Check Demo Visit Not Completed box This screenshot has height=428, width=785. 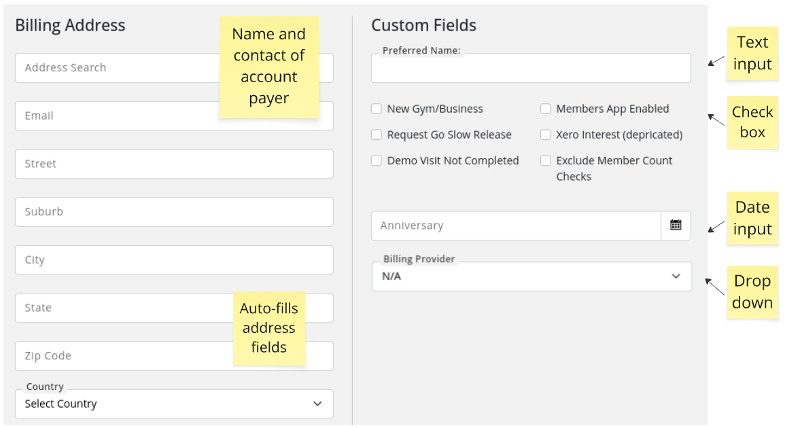coord(377,161)
